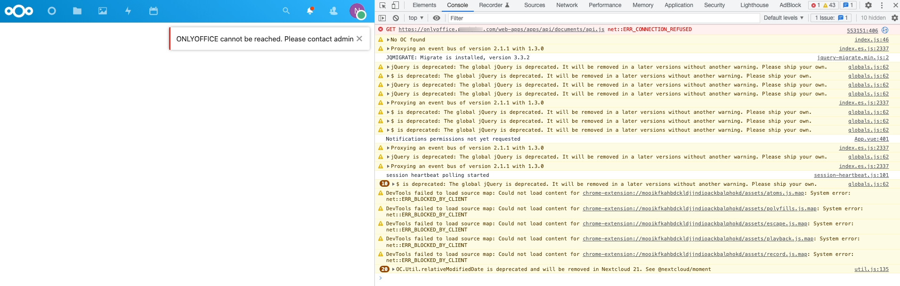
Task: Dismiss the ONLYOFFICE error notification
Action: point(359,39)
